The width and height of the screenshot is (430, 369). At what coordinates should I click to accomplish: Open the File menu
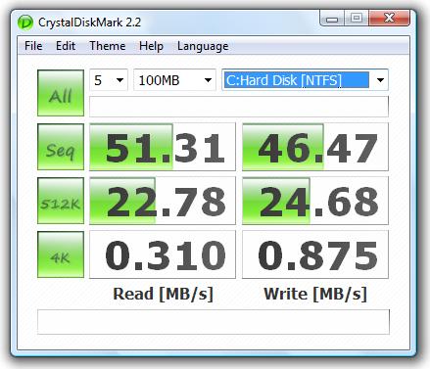[33, 46]
